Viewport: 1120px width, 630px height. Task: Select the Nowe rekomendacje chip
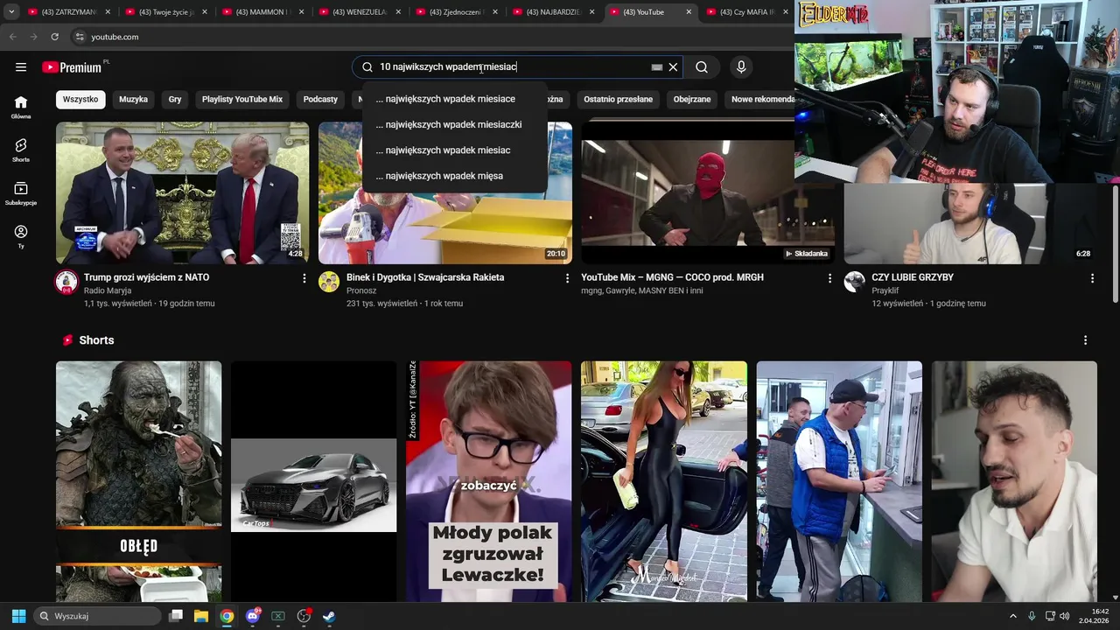(761, 100)
